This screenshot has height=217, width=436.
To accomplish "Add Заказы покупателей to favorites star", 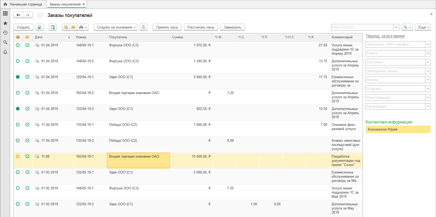I will 40,15.
